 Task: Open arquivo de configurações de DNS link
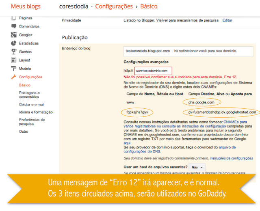point(180,149)
